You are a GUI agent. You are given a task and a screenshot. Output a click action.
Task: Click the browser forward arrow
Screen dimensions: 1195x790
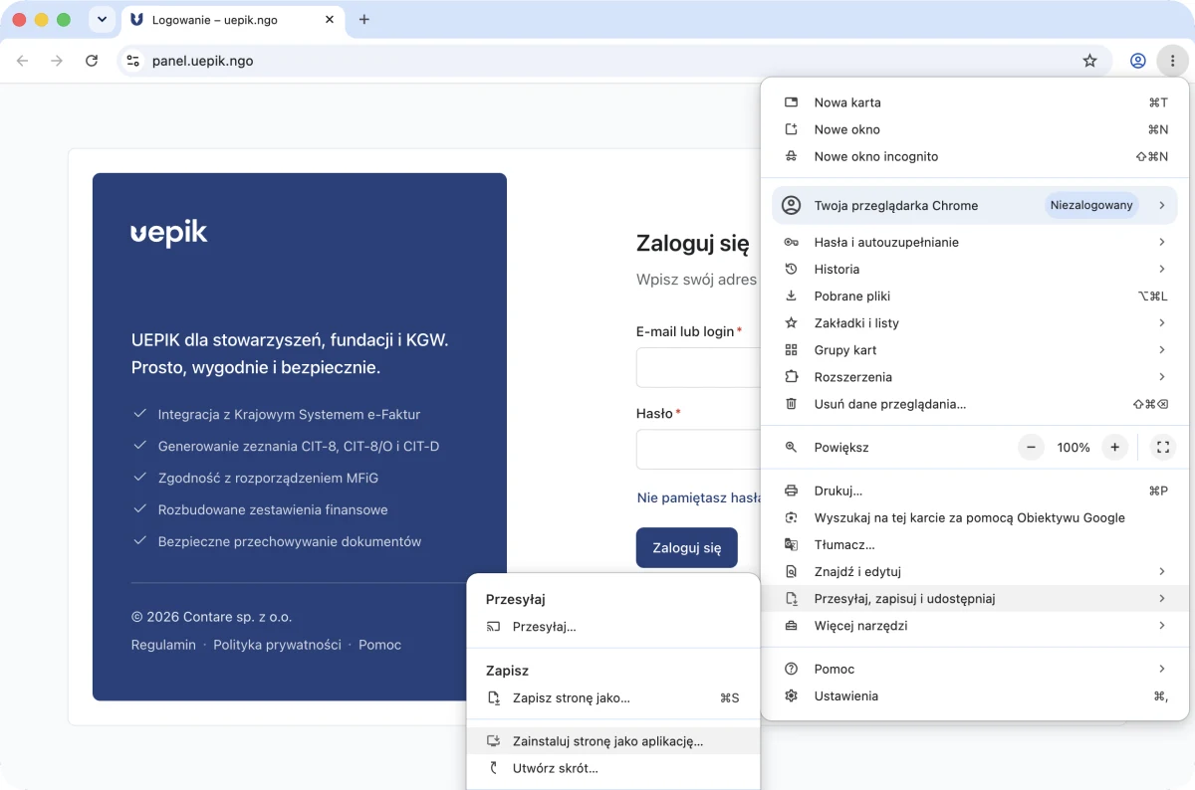pos(57,61)
